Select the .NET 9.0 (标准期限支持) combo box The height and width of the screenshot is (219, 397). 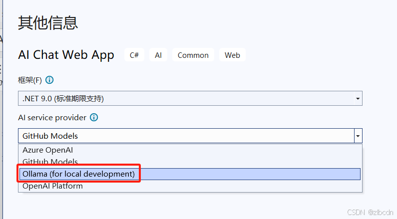pyautogui.click(x=190, y=98)
